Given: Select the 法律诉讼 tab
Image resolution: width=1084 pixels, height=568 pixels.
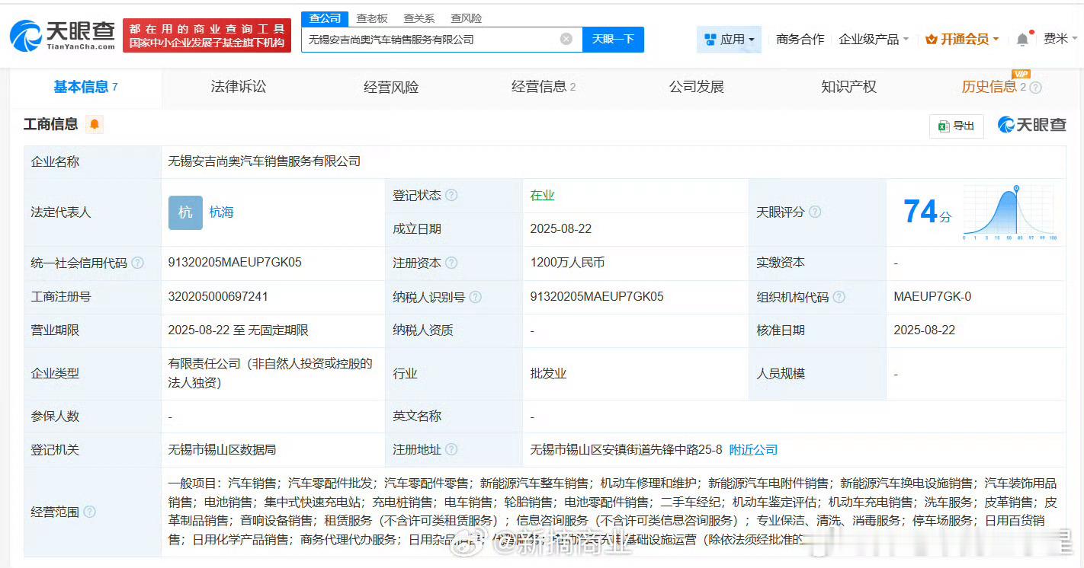Looking at the screenshot, I should 239,87.
